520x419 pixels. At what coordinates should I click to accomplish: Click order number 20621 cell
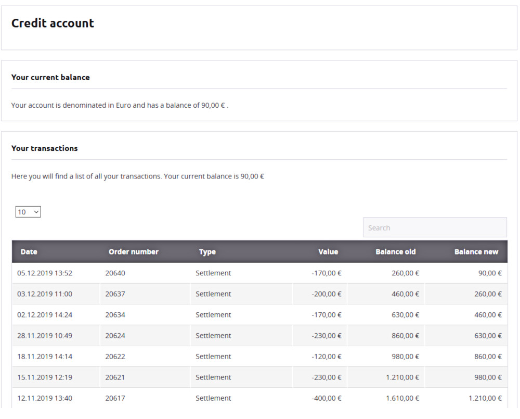tap(115, 377)
